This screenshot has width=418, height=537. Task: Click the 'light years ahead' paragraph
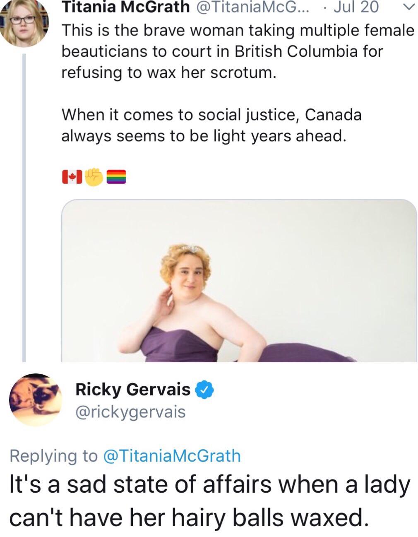click(211, 125)
